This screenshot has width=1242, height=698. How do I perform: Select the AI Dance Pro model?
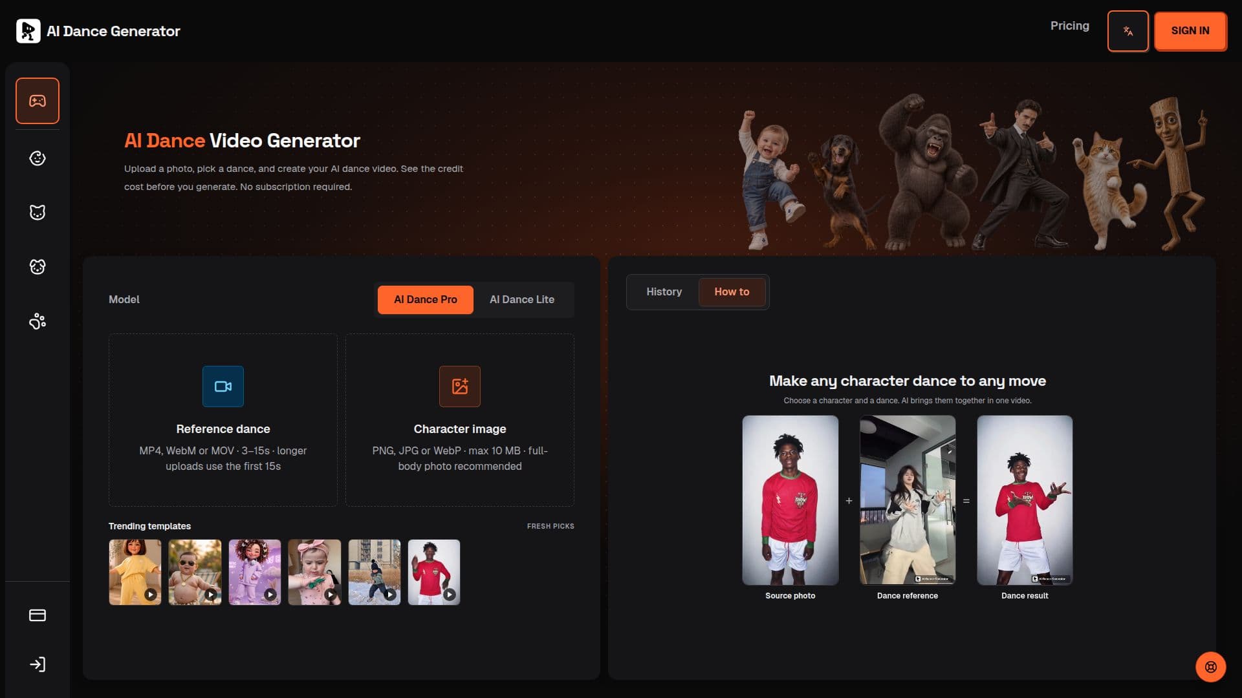pyautogui.click(x=426, y=300)
